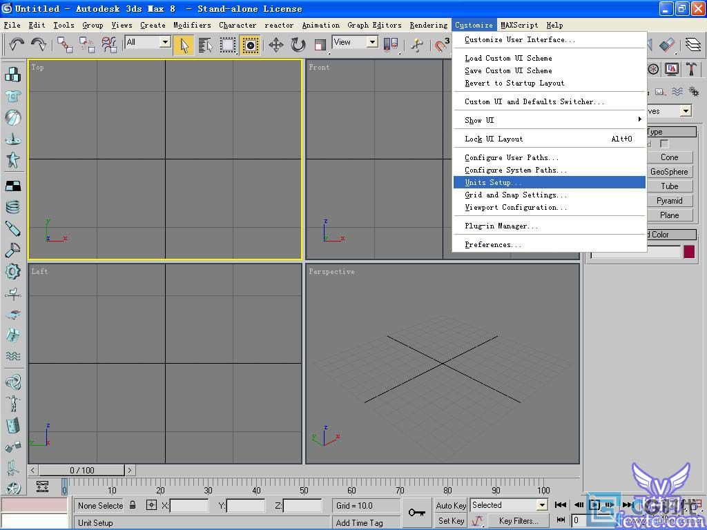Open Select by Name list icon
Screen dimensions: 707x530
pyautogui.click(x=205, y=45)
